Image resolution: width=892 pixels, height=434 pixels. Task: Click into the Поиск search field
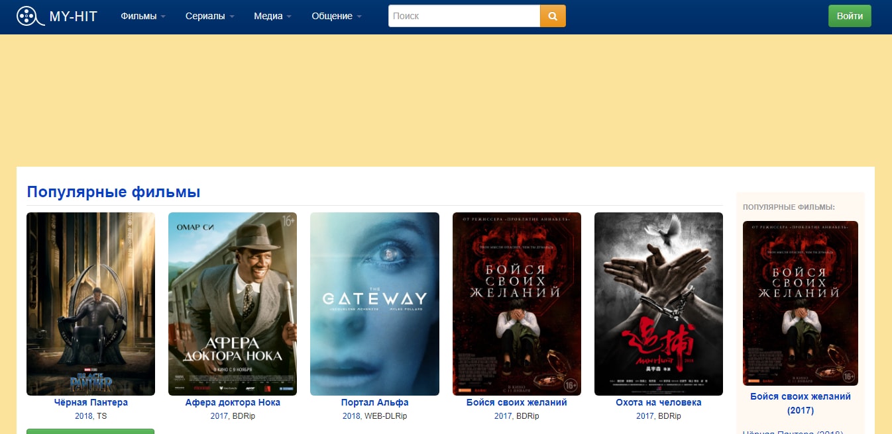[464, 17]
